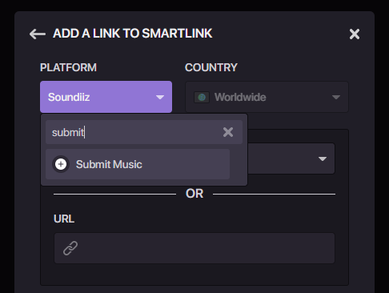The height and width of the screenshot is (293, 389).
Task: Click the globe icon next to Worldwide
Action: pos(202,97)
